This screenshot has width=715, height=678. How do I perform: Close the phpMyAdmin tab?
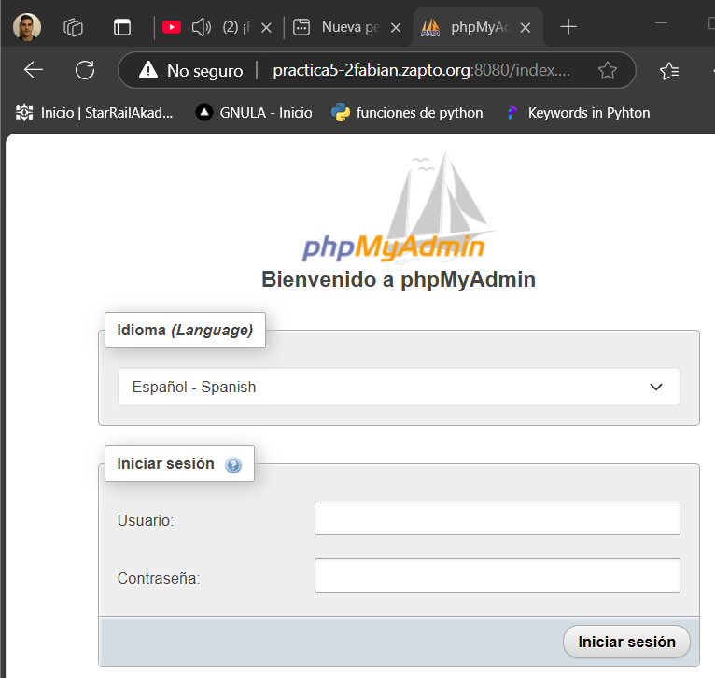click(525, 28)
